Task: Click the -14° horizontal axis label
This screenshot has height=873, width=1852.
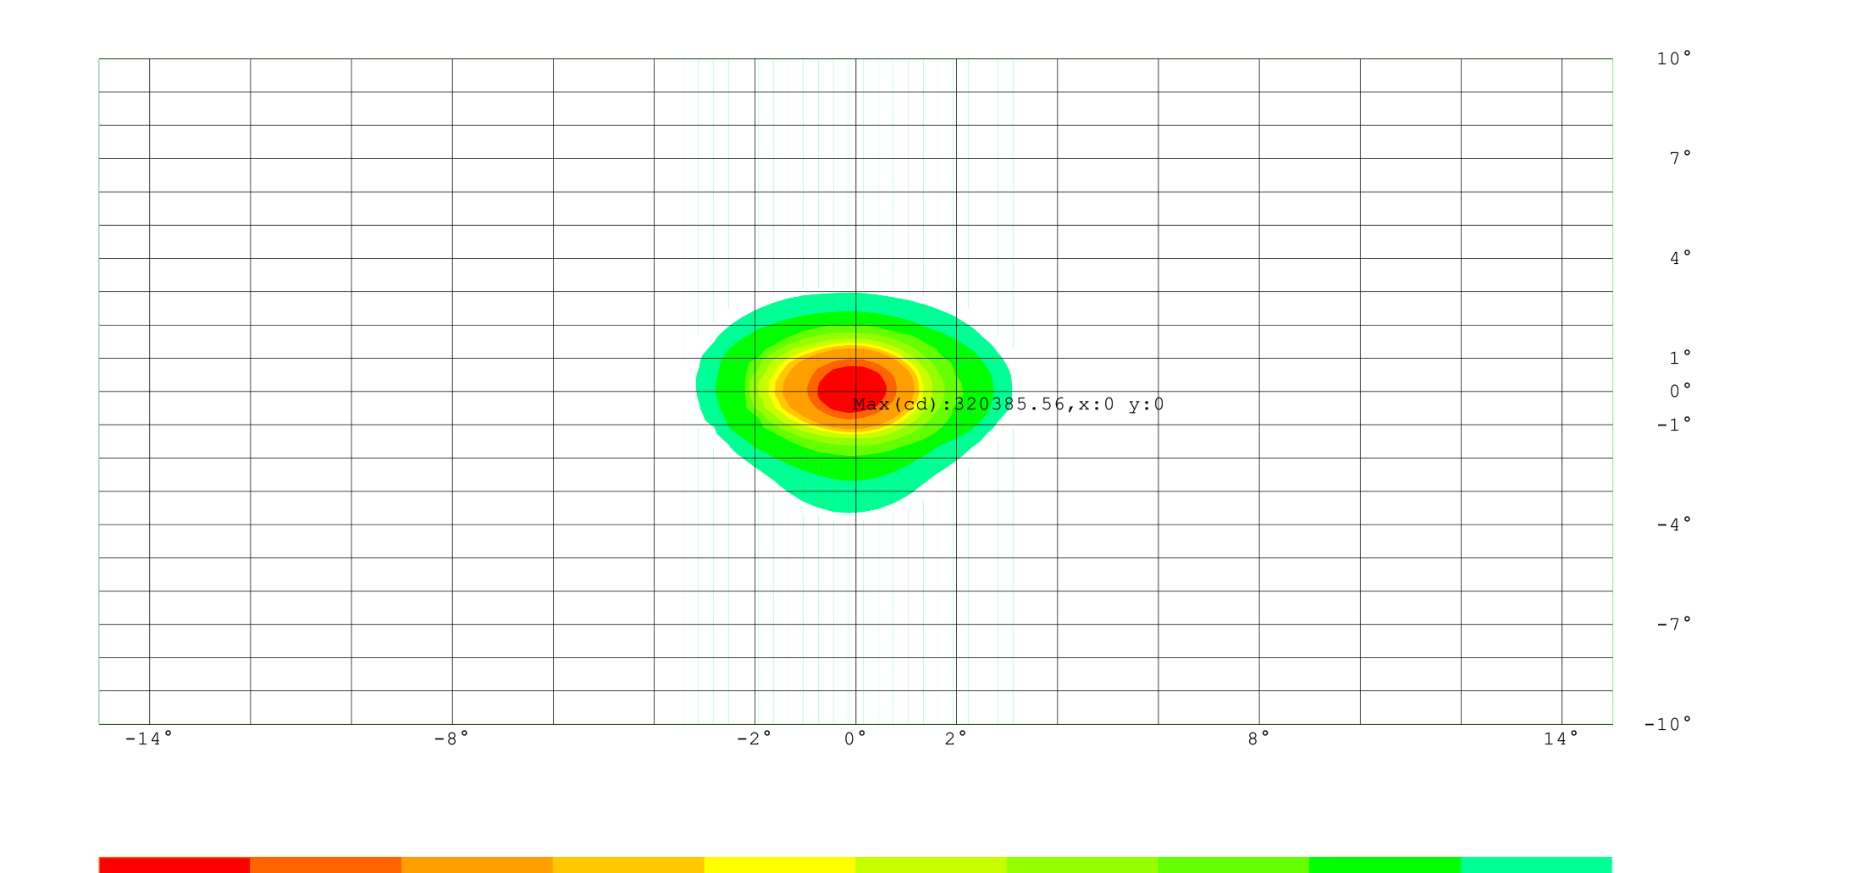Action: pyautogui.click(x=149, y=739)
